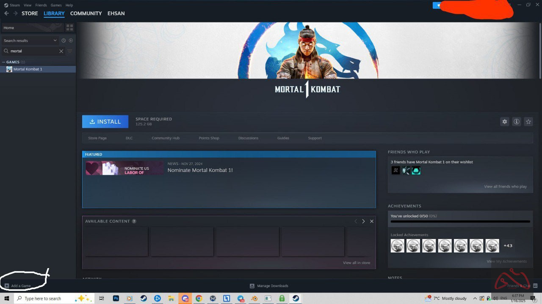Go back with the navigation arrow
This screenshot has height=304, width=542.
(x=6, y=14)
